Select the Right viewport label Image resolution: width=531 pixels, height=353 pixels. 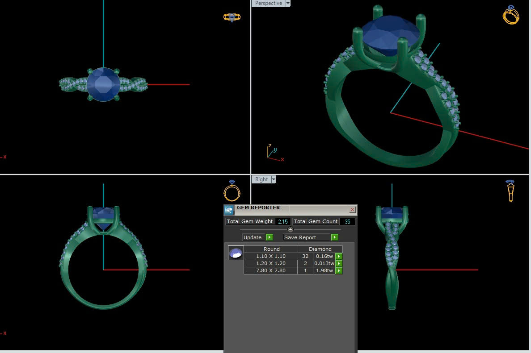tap(261, 179)
